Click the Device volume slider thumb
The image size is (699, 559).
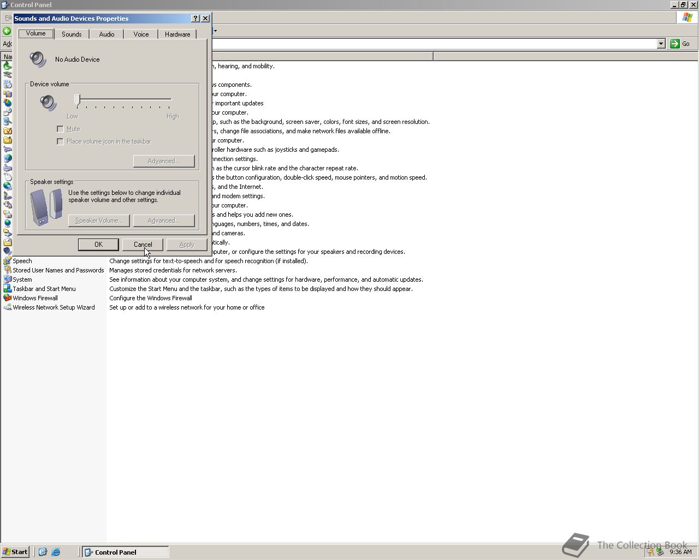pyautogui.click(x=78, y=99)
